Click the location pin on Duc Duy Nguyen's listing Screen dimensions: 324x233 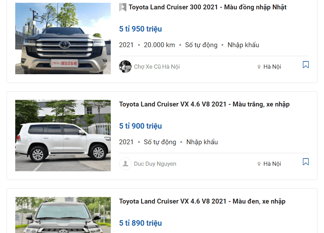[259, 164]
